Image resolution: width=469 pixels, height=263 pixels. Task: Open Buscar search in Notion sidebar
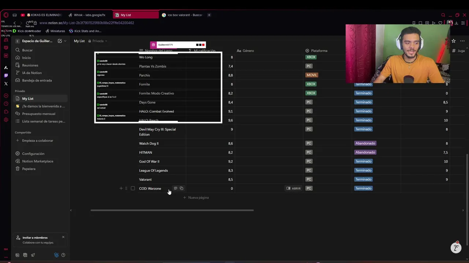(x=40, y=50)
